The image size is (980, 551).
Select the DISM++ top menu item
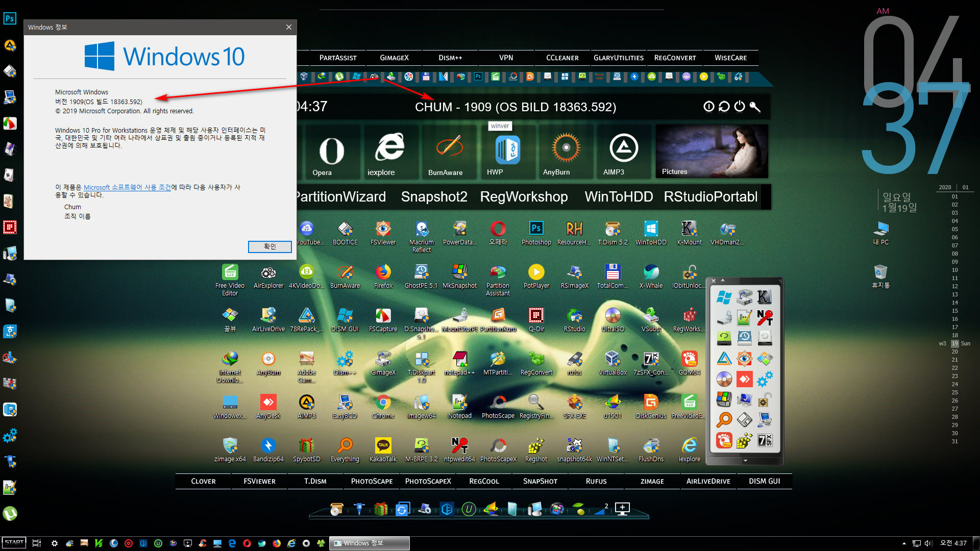tap(450, 58)
